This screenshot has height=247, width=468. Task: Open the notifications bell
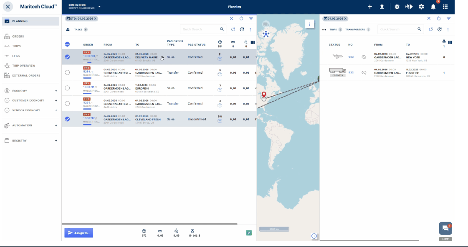433,7
